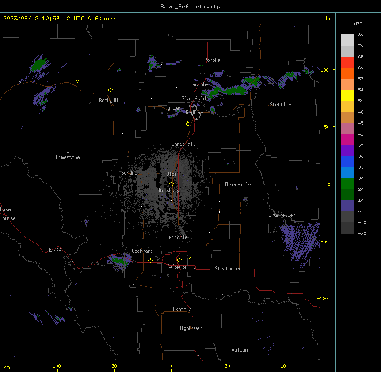381x372 pixels.
Task: Click the Vulcan label
Action: tap(240, 350)
